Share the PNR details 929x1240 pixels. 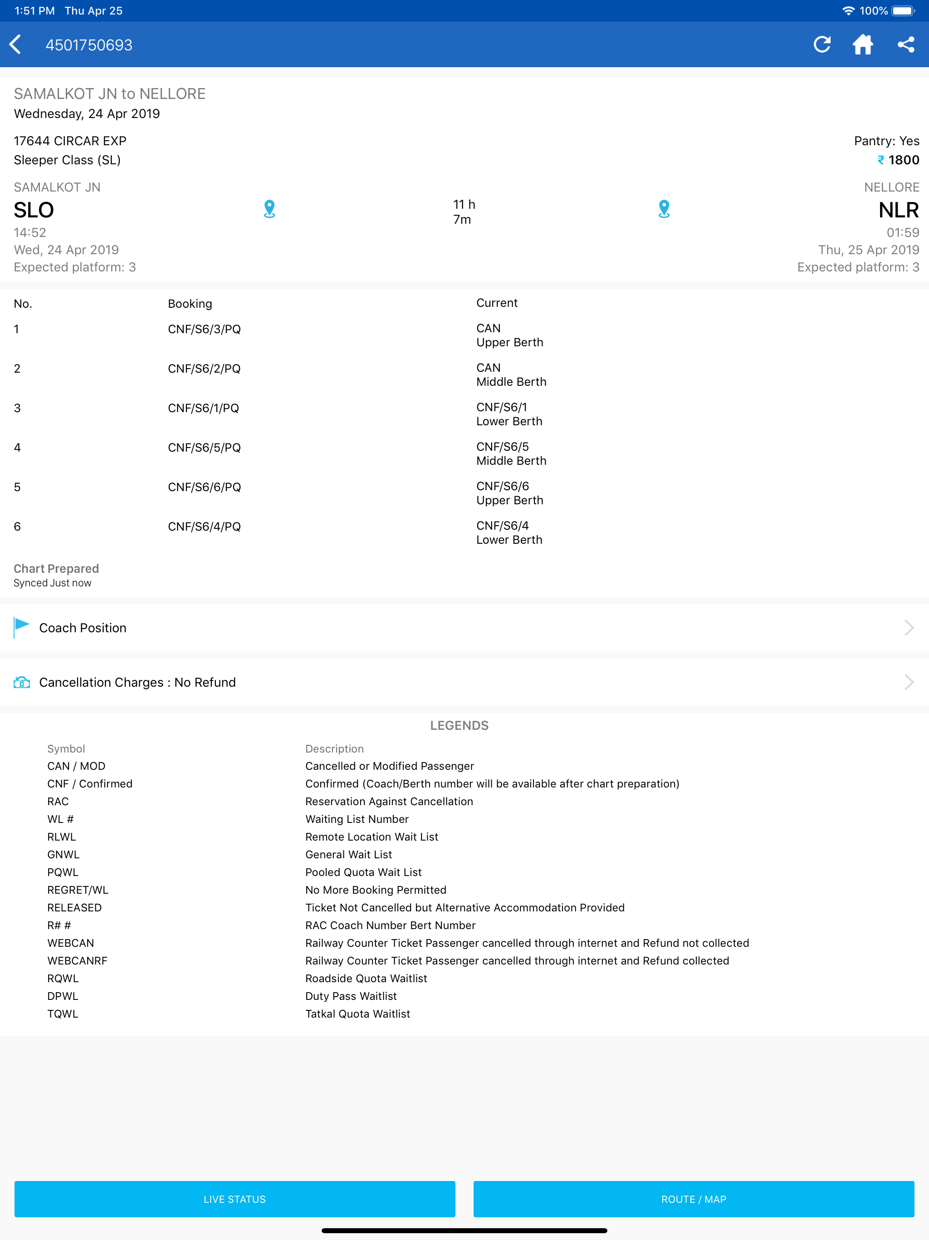(x=905, y=45)
